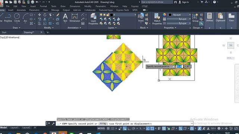Viewport: 239px width, 134px height.
Task: Toggle Object Snap Tracking in status bar
Action: click(x=148, y=128)
